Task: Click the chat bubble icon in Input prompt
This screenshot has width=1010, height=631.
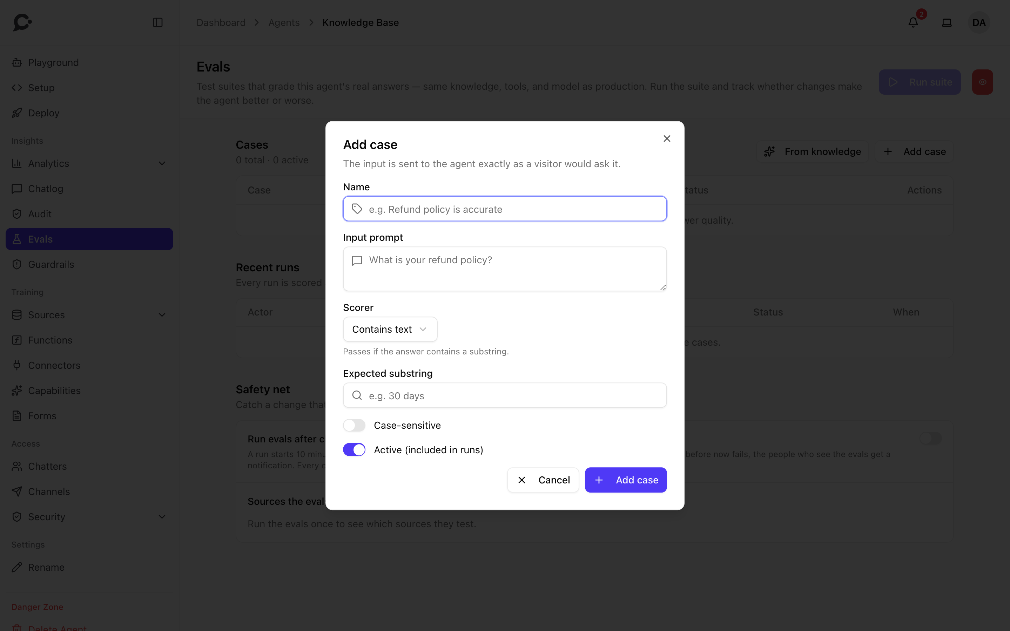Action: [x=357, y=261]
